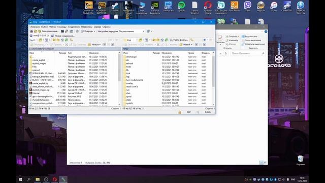The width and height of the screenshot is (325, 183).
Task: Open the DAEMON Tools Lite desktop shortcut
Action: (x=301, y=8)
